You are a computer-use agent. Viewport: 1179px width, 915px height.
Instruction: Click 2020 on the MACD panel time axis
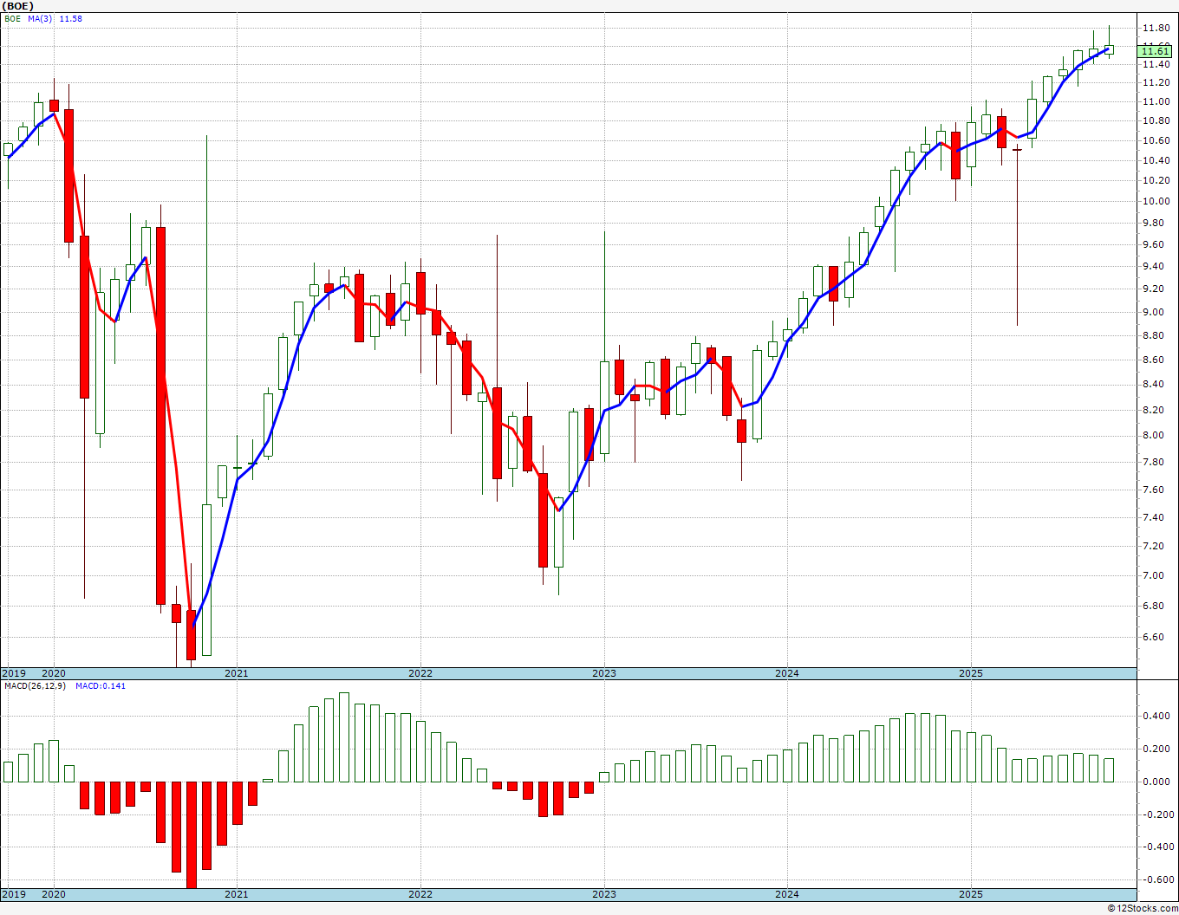coord(54,894)
